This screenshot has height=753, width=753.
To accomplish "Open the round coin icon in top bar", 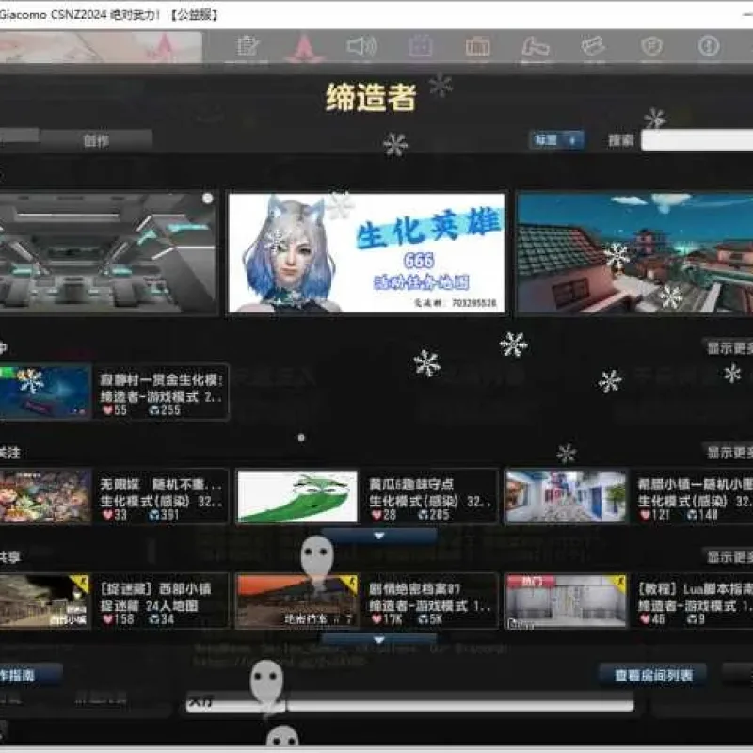I will click(709, 46).
